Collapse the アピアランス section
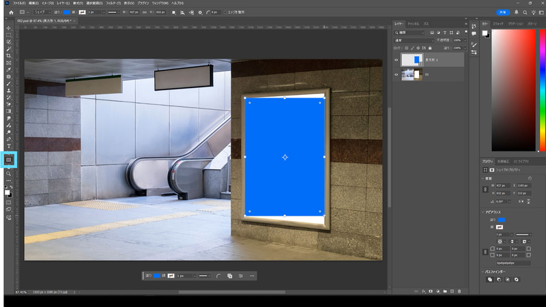Viewport: 546px width, 307px height. [x=484, y=211]
